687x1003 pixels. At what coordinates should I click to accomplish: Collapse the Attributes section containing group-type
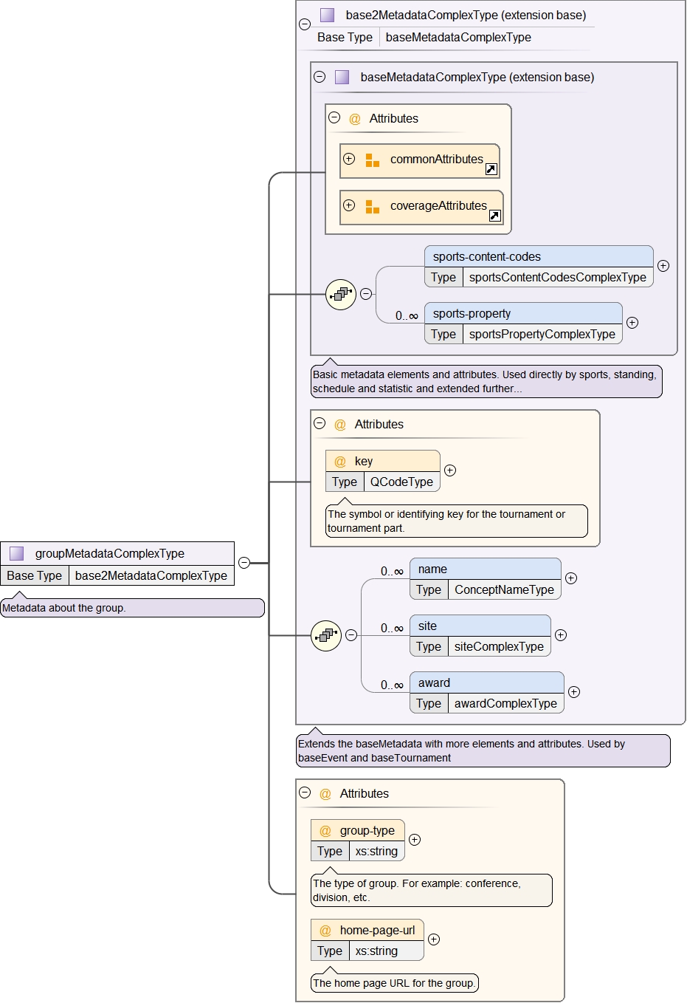click(x=303, y=793)
